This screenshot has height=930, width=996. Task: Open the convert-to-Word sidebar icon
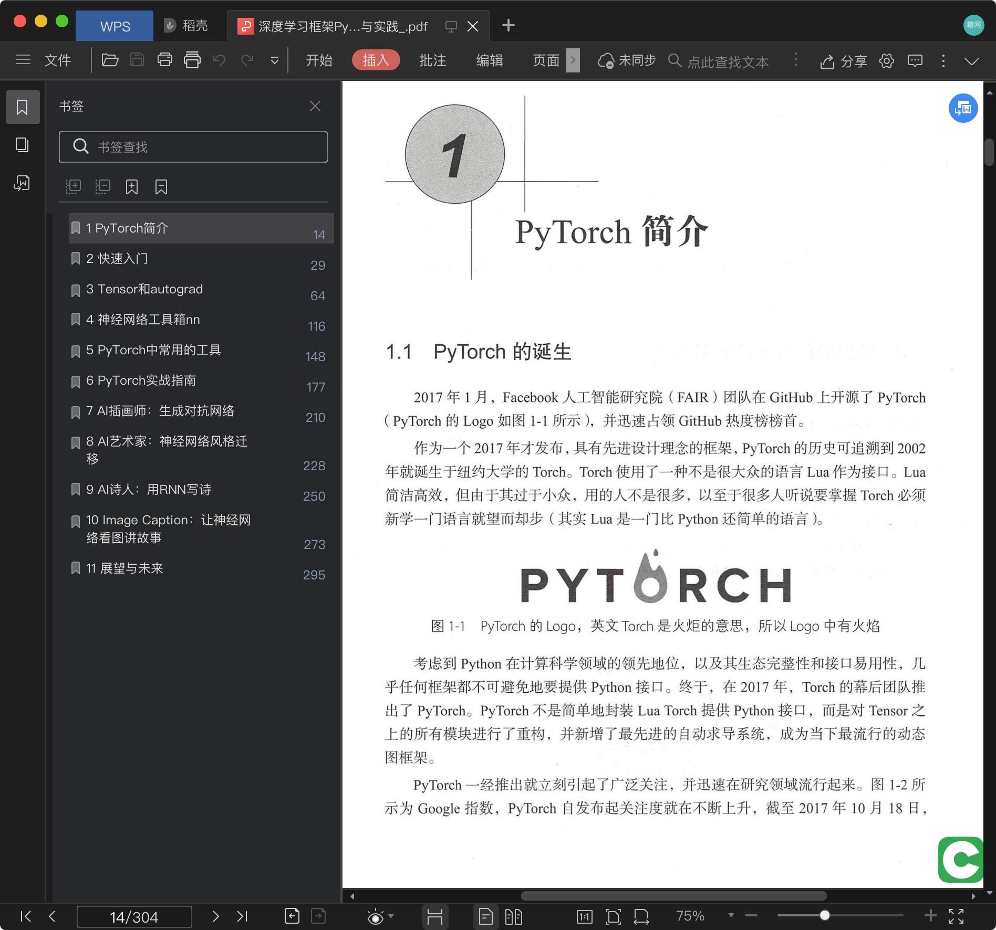tap(22, 183)
